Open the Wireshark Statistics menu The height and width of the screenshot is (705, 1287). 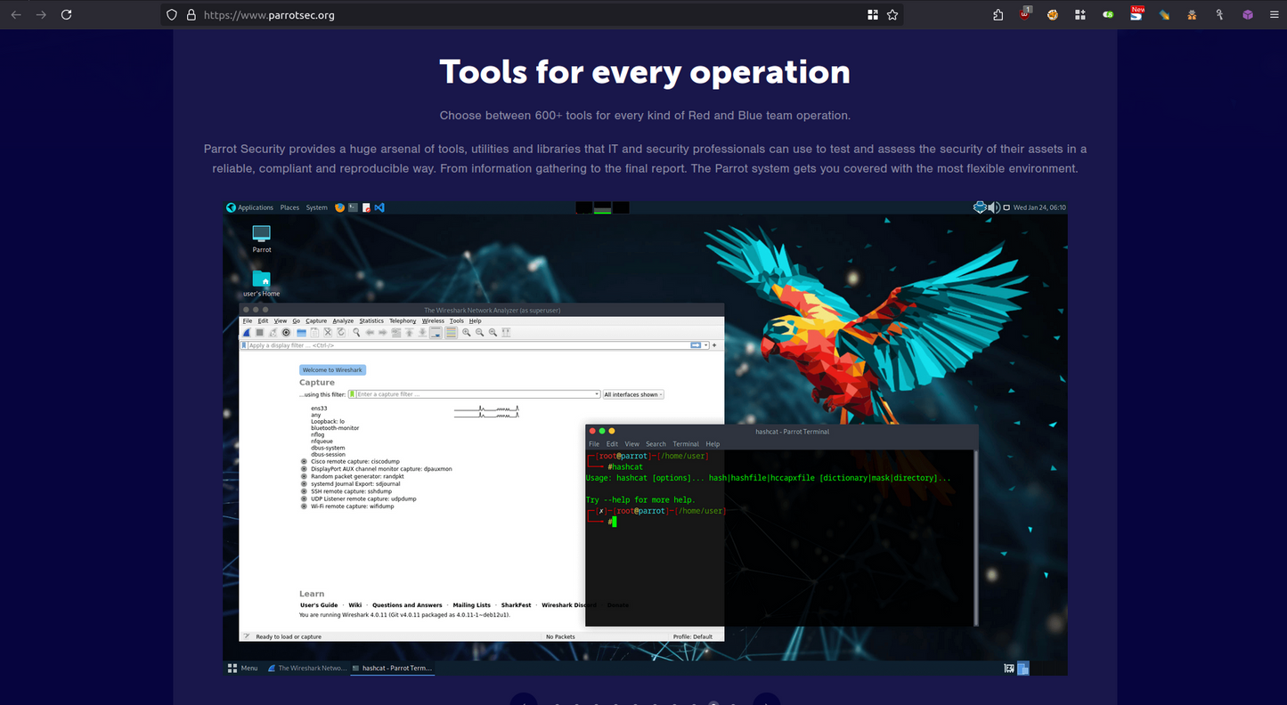point(371,320)
